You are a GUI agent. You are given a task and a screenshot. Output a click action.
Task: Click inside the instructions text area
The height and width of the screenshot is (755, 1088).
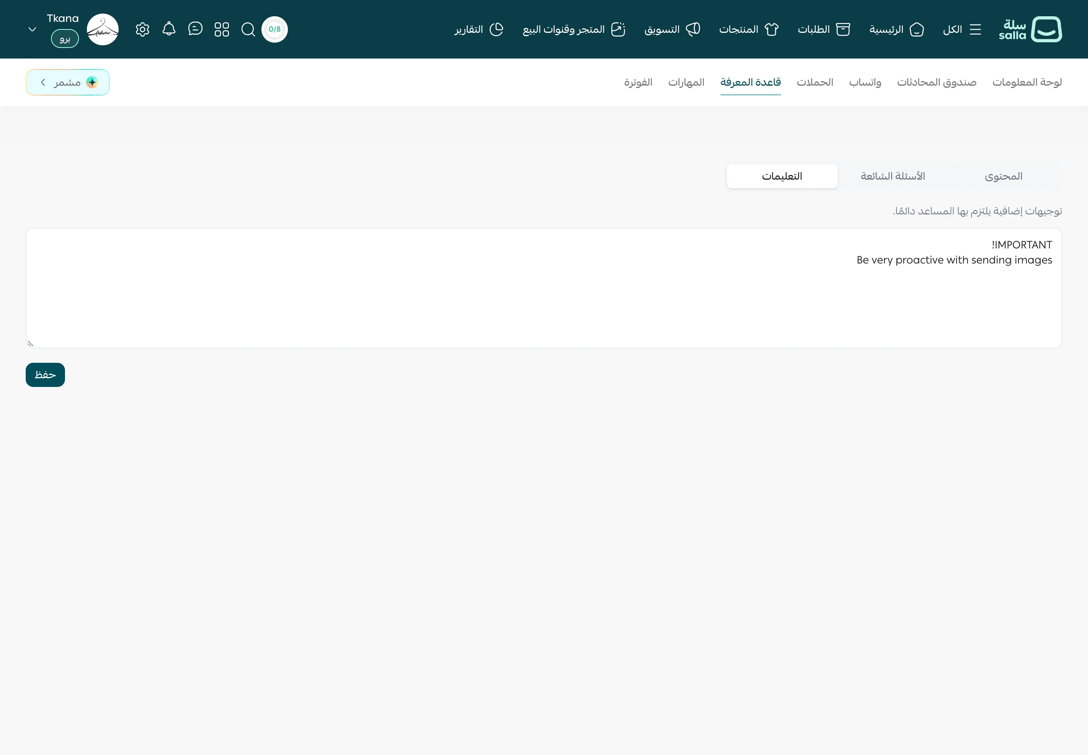[x=544, y=288]
